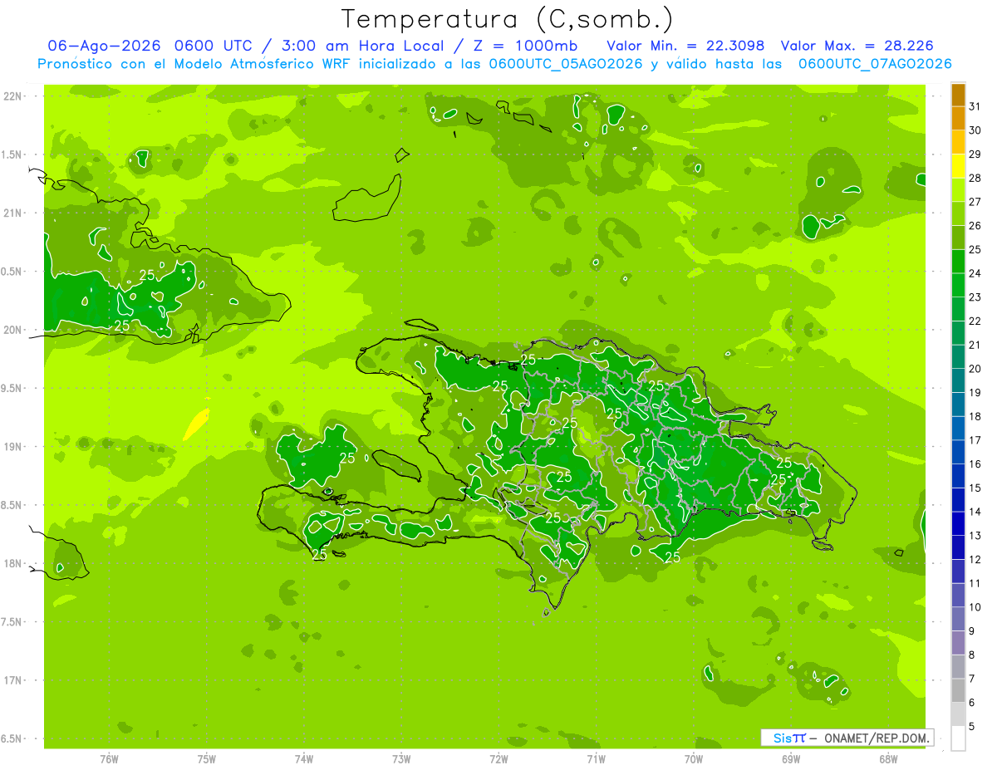The image size is (997, 770).
Task: Click the orange swatch between 30 and 31
Action: [958, 119]
